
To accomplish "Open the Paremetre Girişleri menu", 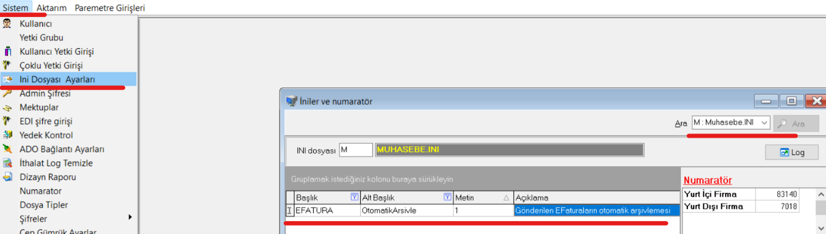I will [110, 8].
